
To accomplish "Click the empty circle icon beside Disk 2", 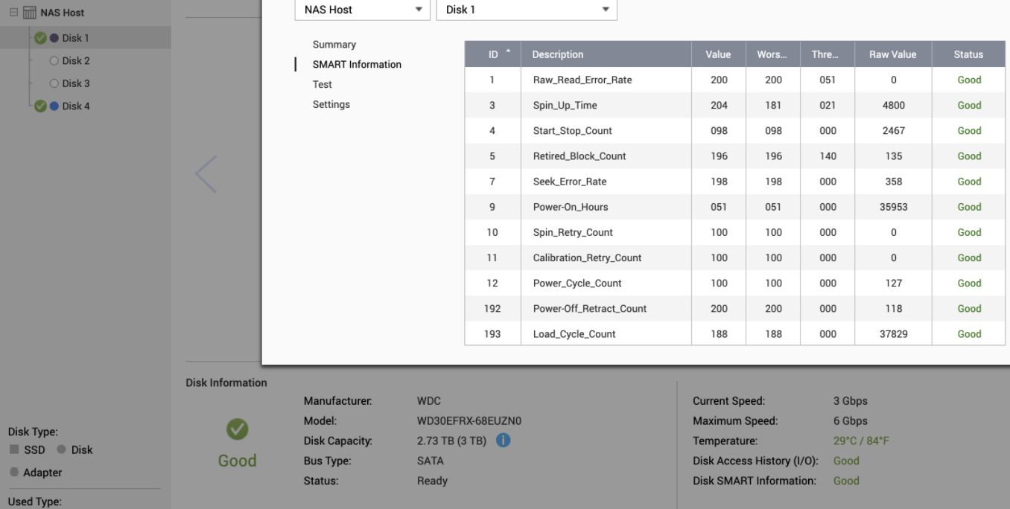I will point(54,61).
